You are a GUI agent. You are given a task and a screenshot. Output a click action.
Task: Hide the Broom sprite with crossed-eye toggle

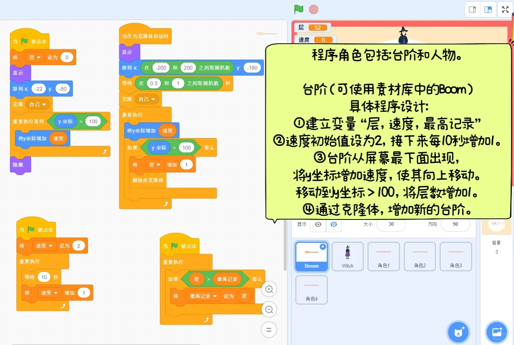[333, 224]
